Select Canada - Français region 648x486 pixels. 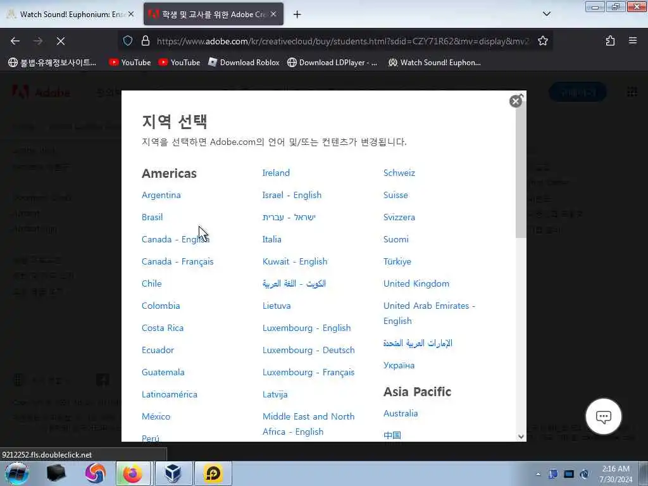(x=178, y=261)
